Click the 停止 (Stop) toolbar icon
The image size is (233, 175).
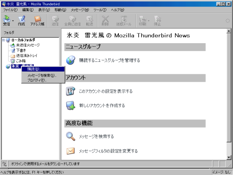[x=157, y=21]
